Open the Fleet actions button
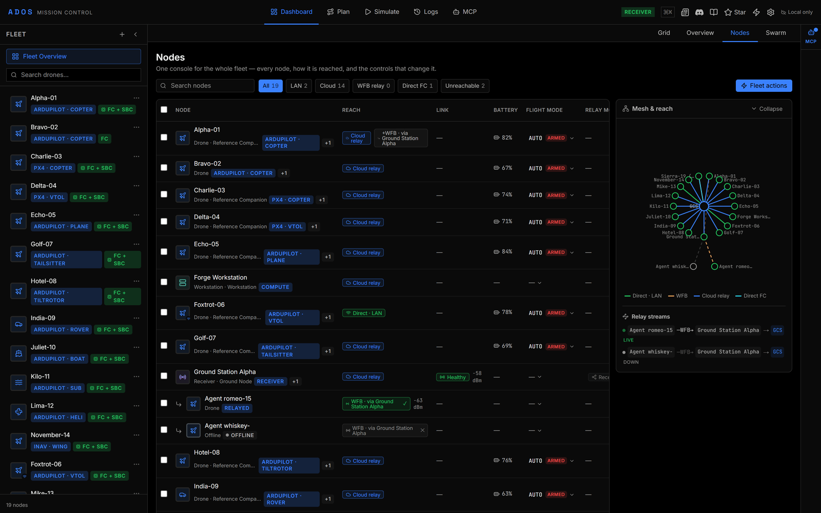 764,86
